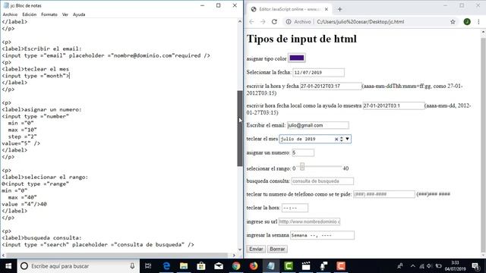
Task: Click the Enviar button
Action: click(x=256, y=249)
